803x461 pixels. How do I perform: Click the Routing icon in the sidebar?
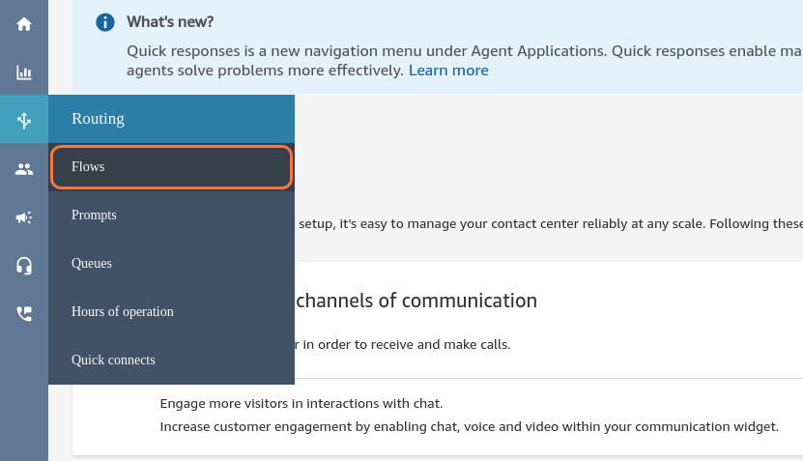point(24,120)
